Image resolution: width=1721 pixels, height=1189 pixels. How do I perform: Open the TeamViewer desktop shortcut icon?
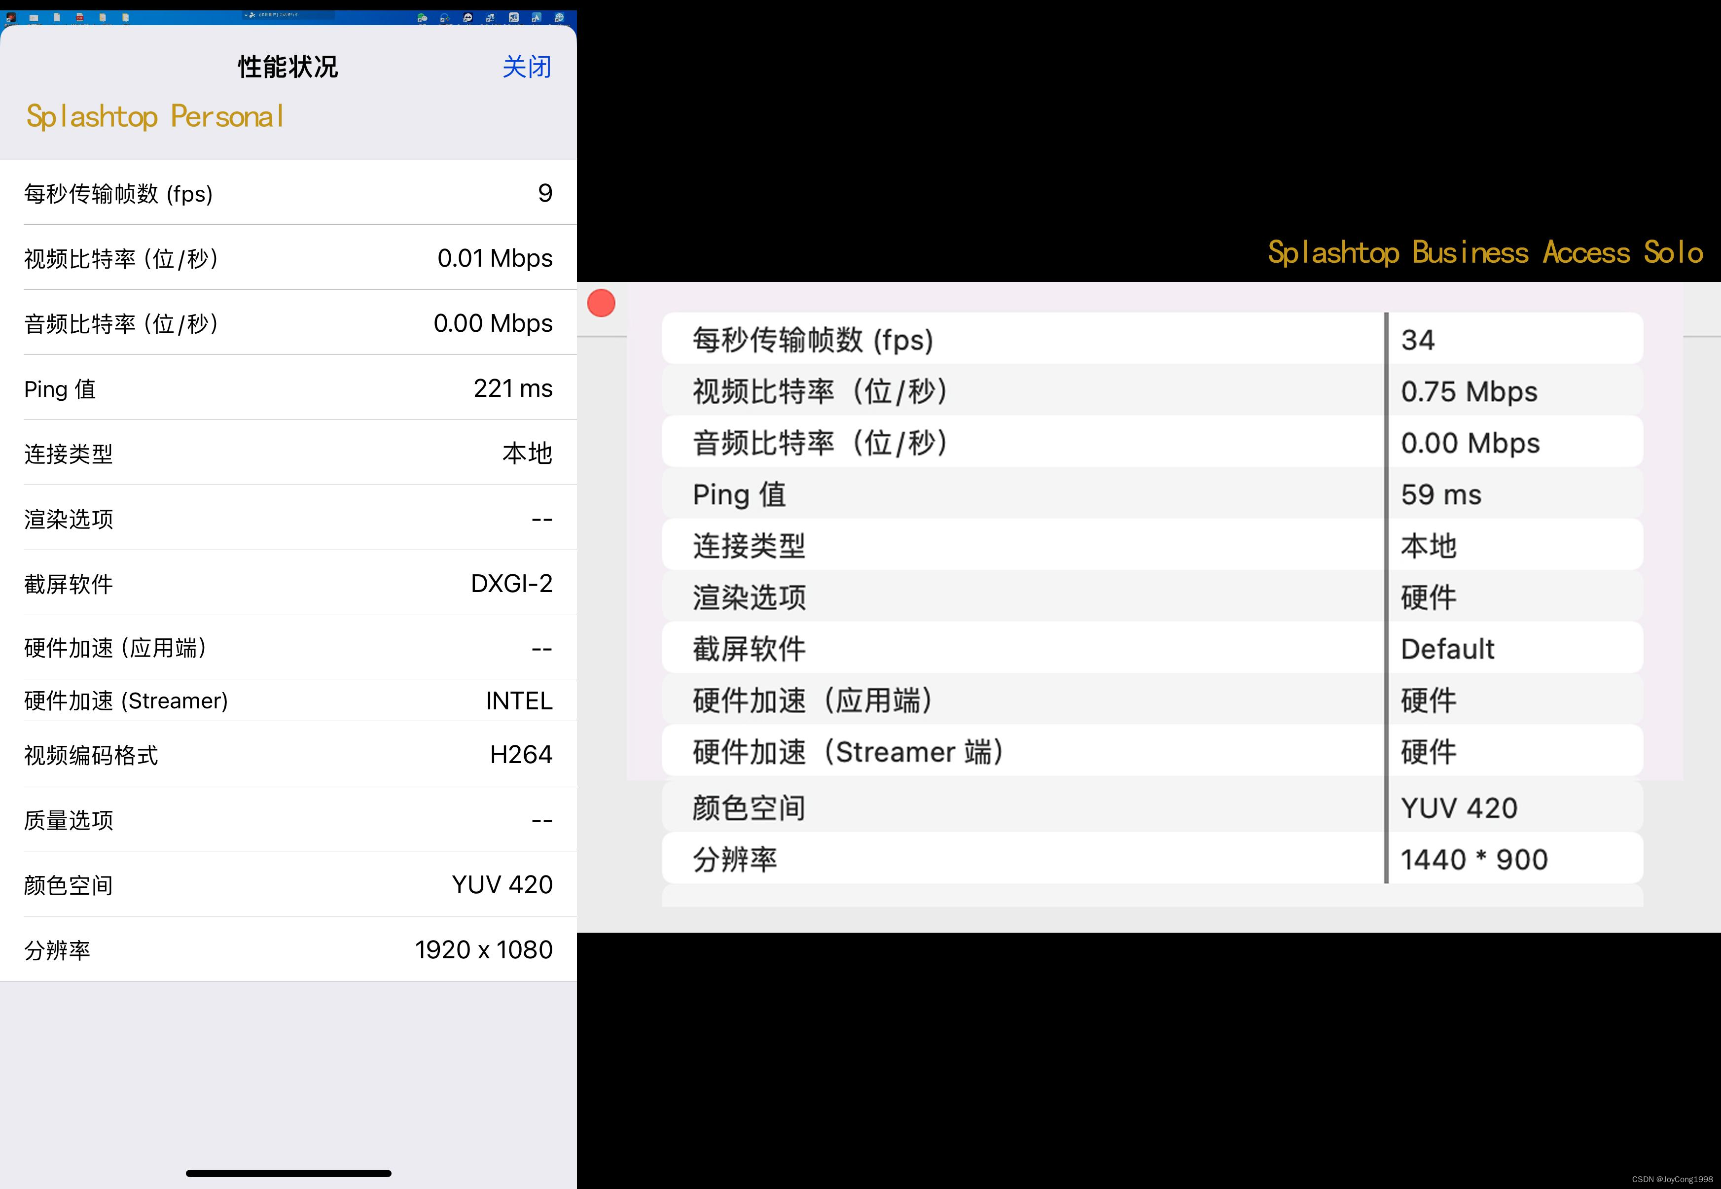click(x=467, y=18)
